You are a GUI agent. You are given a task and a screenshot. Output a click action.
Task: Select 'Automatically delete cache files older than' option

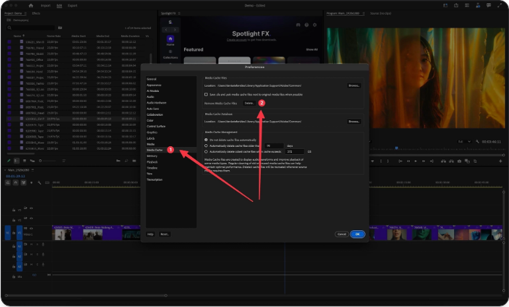(x=206, y=146)
